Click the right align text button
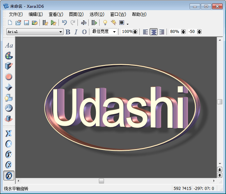The width and height of the screenshot is (226, 194). 162,32
